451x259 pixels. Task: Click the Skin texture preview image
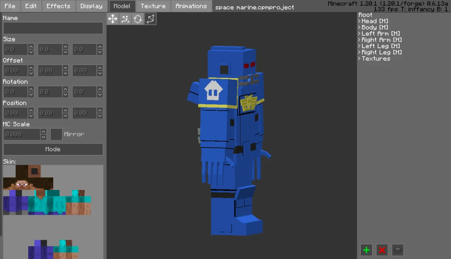53,212
